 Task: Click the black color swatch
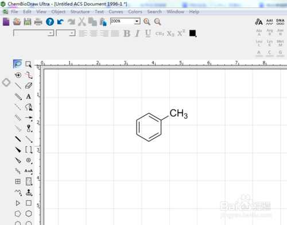192,33
